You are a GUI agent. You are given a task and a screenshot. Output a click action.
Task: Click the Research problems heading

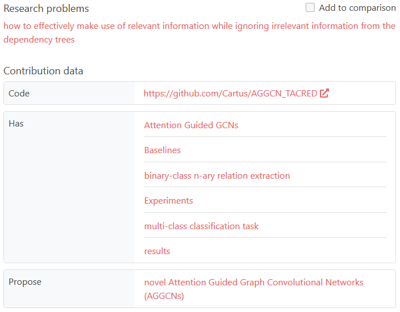46,9
